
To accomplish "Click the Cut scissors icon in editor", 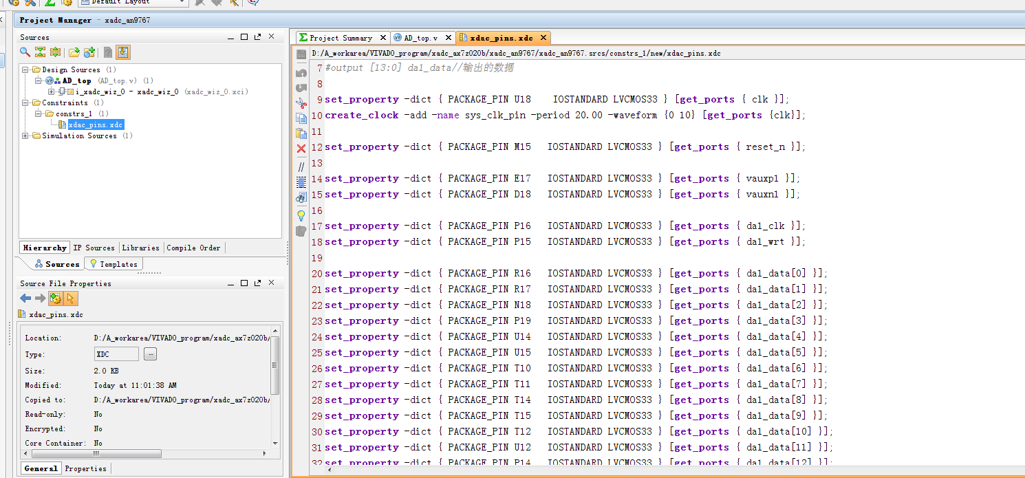I will 301,102.
